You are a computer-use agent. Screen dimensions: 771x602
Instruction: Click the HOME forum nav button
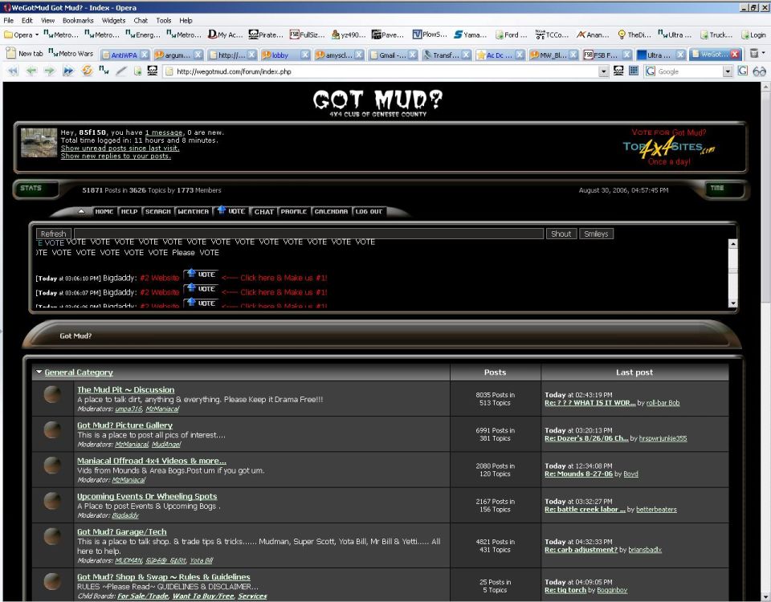104,211
